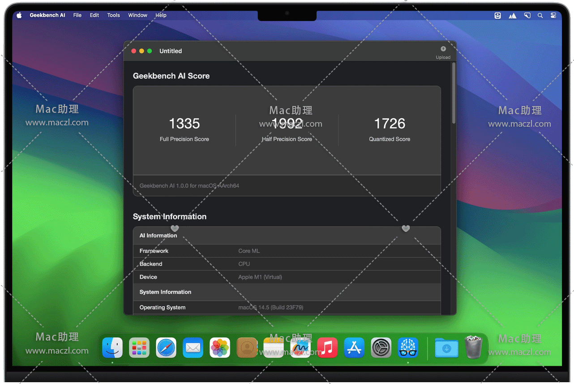Open the Window menu in menu bar

pos(137,15)
